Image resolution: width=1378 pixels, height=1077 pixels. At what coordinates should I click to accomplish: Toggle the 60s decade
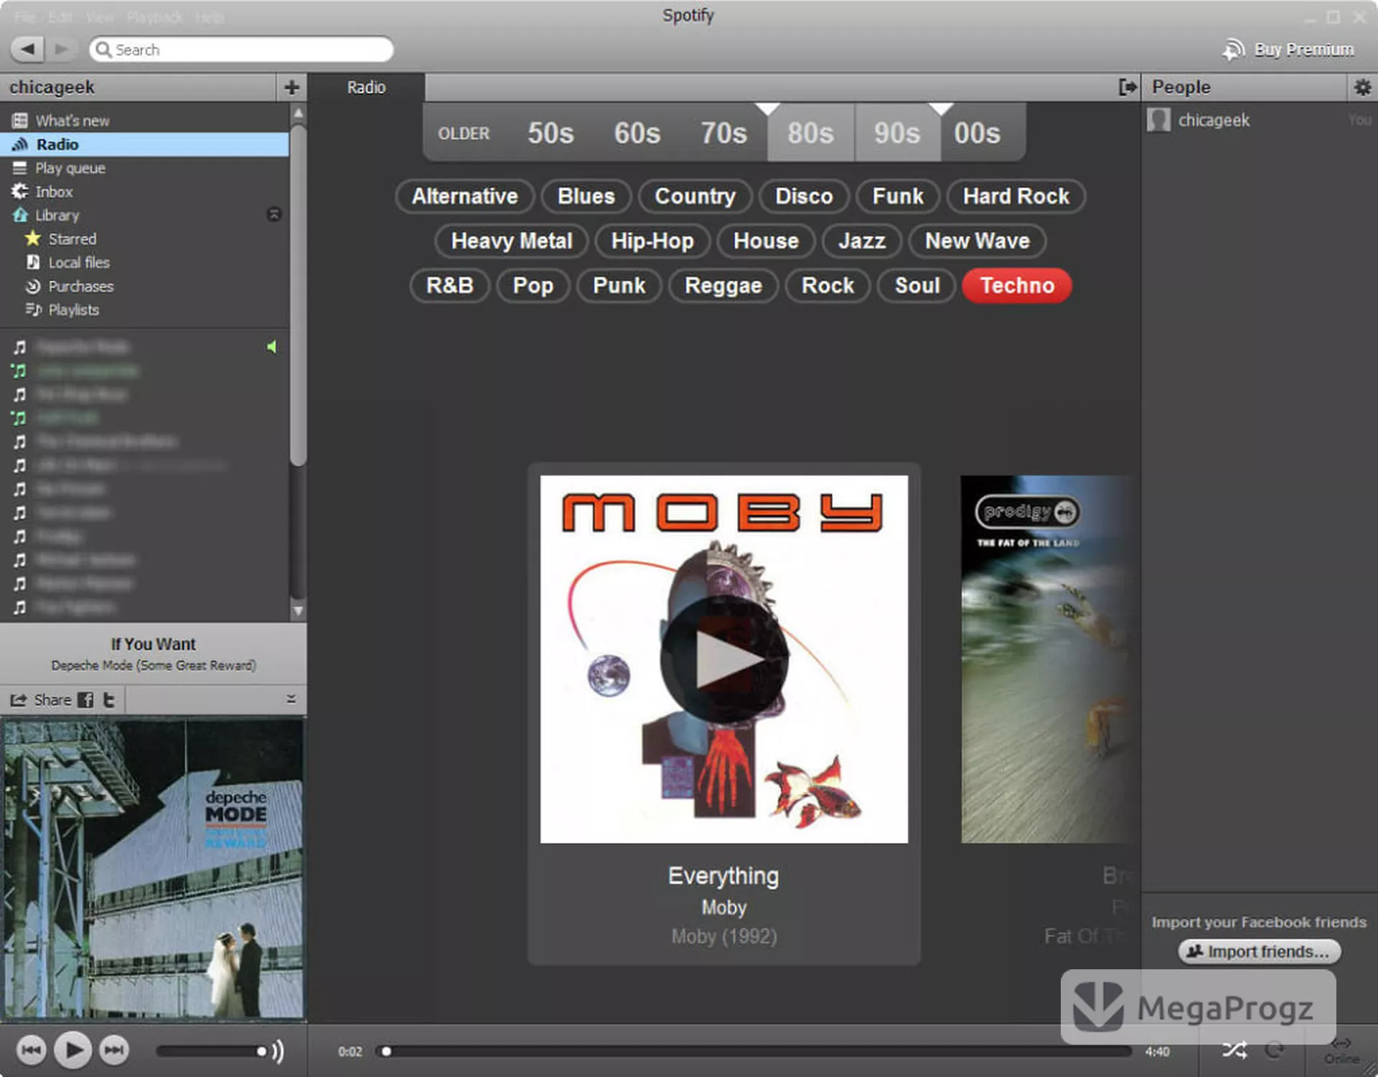click(x=637, y=134)
